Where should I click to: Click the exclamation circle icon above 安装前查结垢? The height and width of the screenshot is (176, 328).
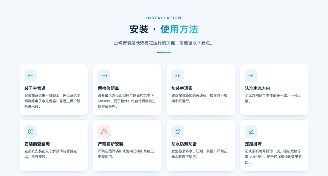pos(31,131)
